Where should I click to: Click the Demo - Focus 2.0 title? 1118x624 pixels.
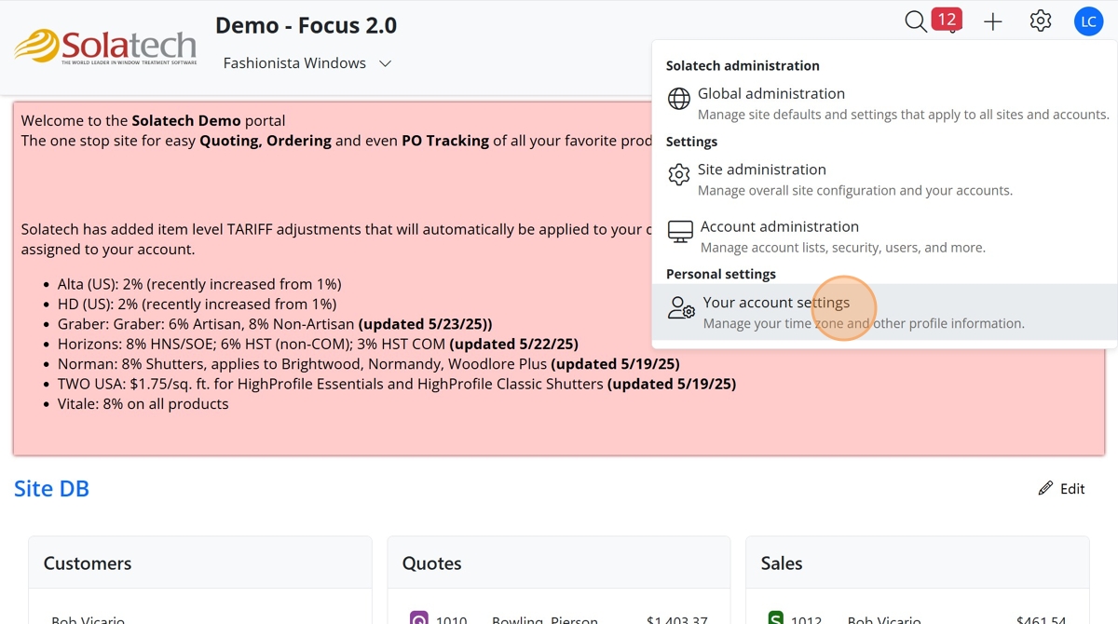pyautogui.click(x=306, y=25)
